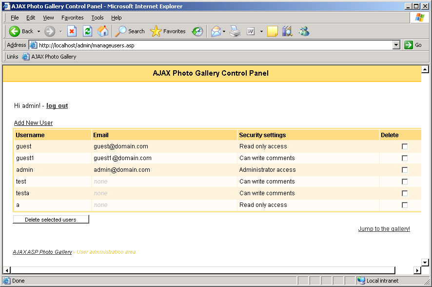Screen dimensions: 432x287
Task: Click the horizontal scrollbar track
Action: (405, 270)
